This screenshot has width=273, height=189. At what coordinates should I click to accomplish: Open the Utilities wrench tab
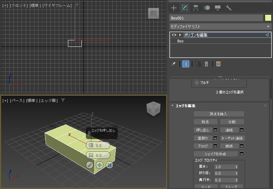coord(228,8)
